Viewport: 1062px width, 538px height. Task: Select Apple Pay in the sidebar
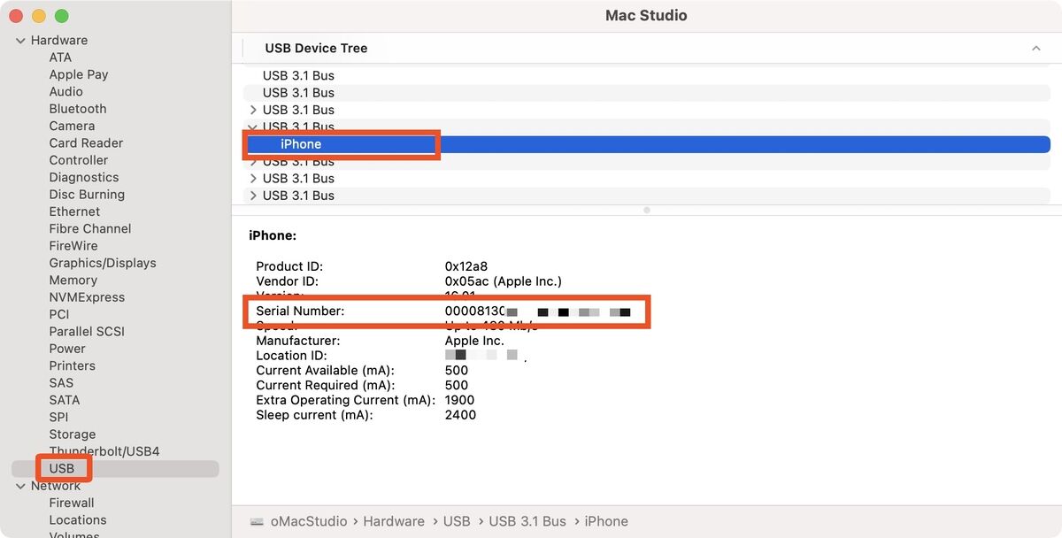(79, 74)
